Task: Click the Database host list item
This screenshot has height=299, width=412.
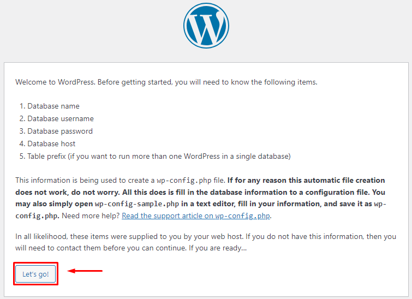Action: point(51,143)
